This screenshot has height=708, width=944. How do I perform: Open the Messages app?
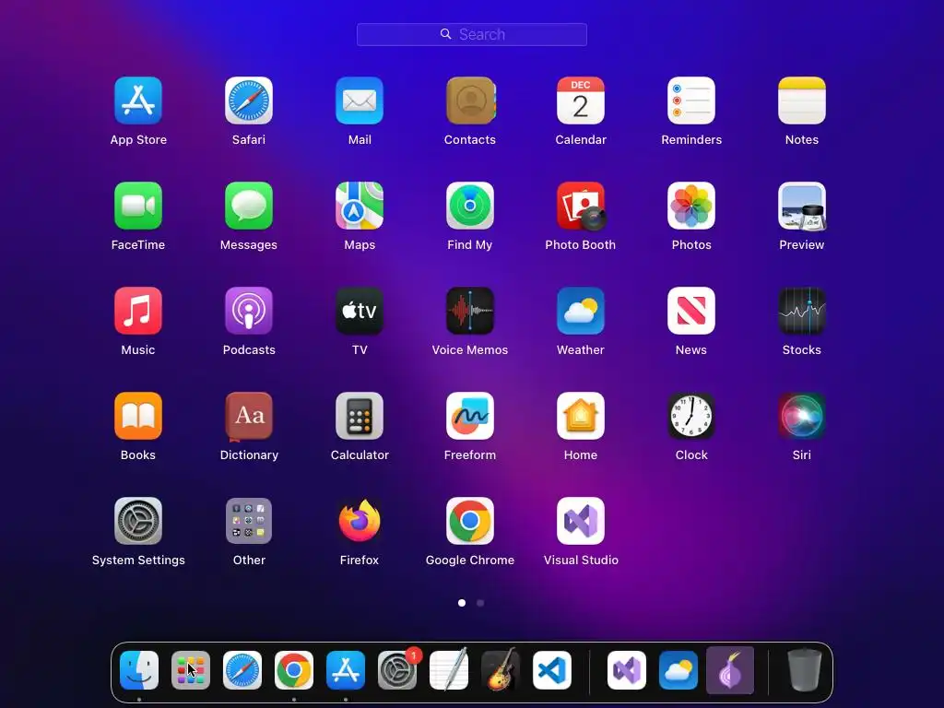pyautogui.click(x=249, y=206)
